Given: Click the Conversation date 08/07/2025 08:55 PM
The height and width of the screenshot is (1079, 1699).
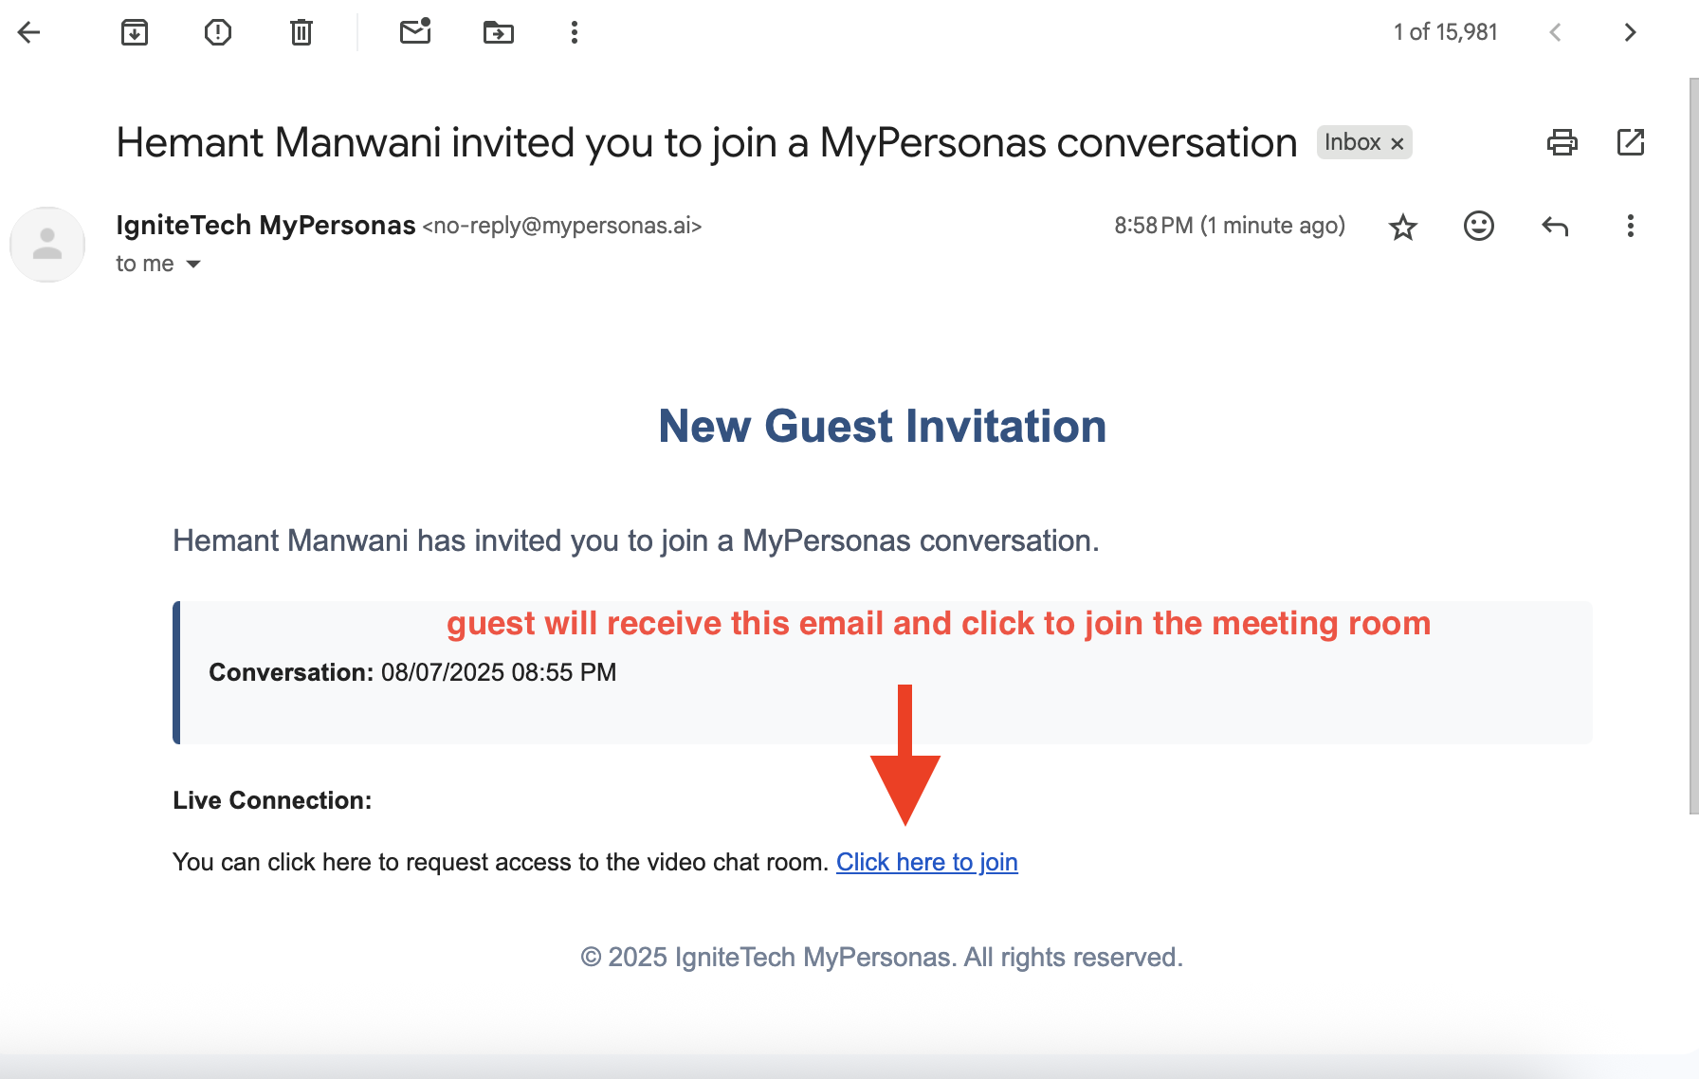Looking at the screenshot, I should 499,672.
